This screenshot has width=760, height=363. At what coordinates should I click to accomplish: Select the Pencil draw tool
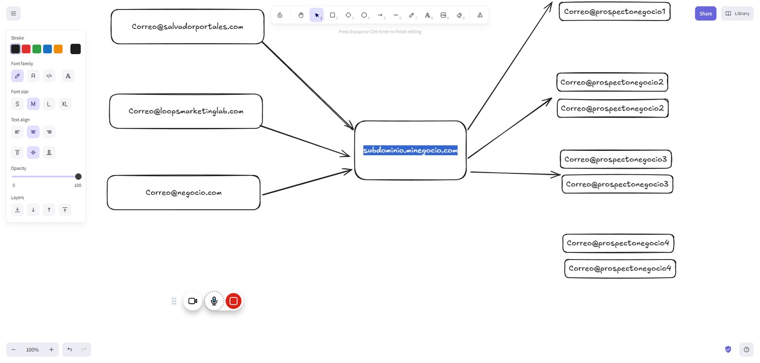pyautogui.click(x=411, y=15)
